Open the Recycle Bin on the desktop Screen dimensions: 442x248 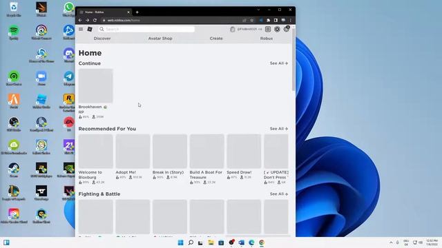[x=14, y=9]
